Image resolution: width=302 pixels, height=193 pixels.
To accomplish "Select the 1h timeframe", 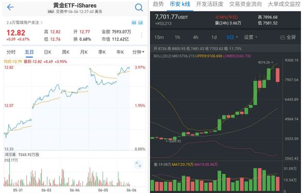I will pyautogui.click(x=177, y=37).
